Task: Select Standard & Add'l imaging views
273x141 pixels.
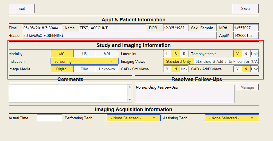Action: click(211, 61)
